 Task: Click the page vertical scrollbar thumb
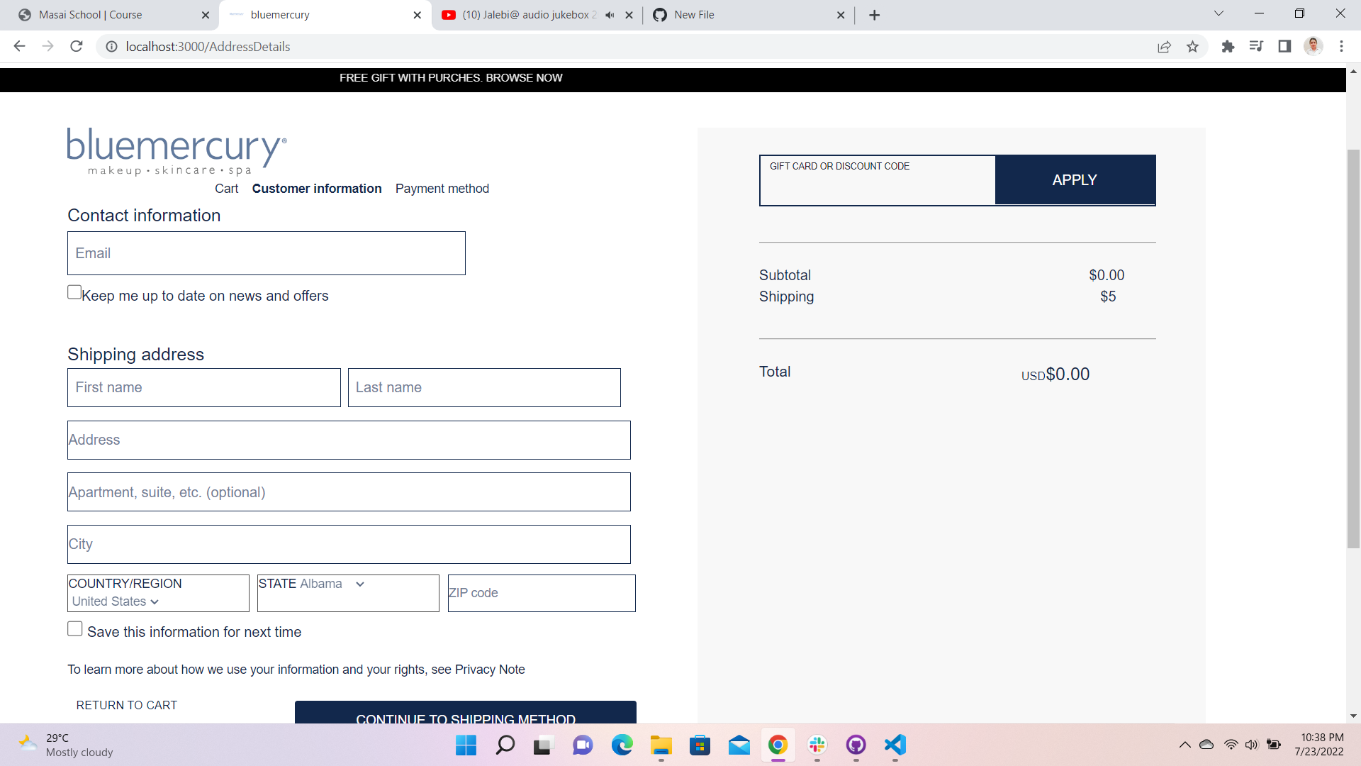[1353, 348]
